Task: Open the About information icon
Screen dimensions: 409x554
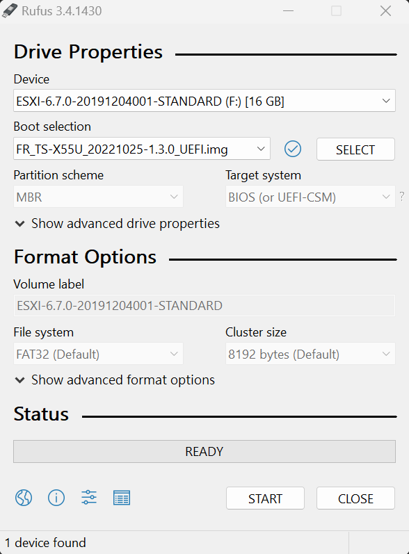Action: click(x=56, y=498)
